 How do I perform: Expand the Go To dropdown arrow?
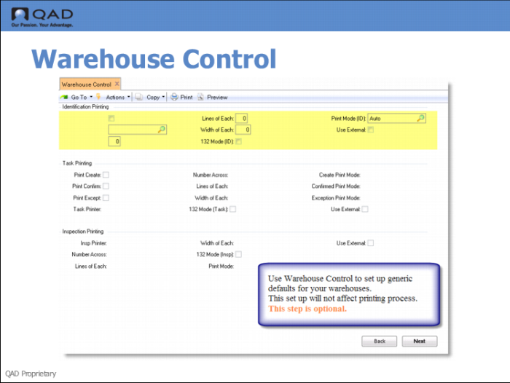tap(91, 97)
